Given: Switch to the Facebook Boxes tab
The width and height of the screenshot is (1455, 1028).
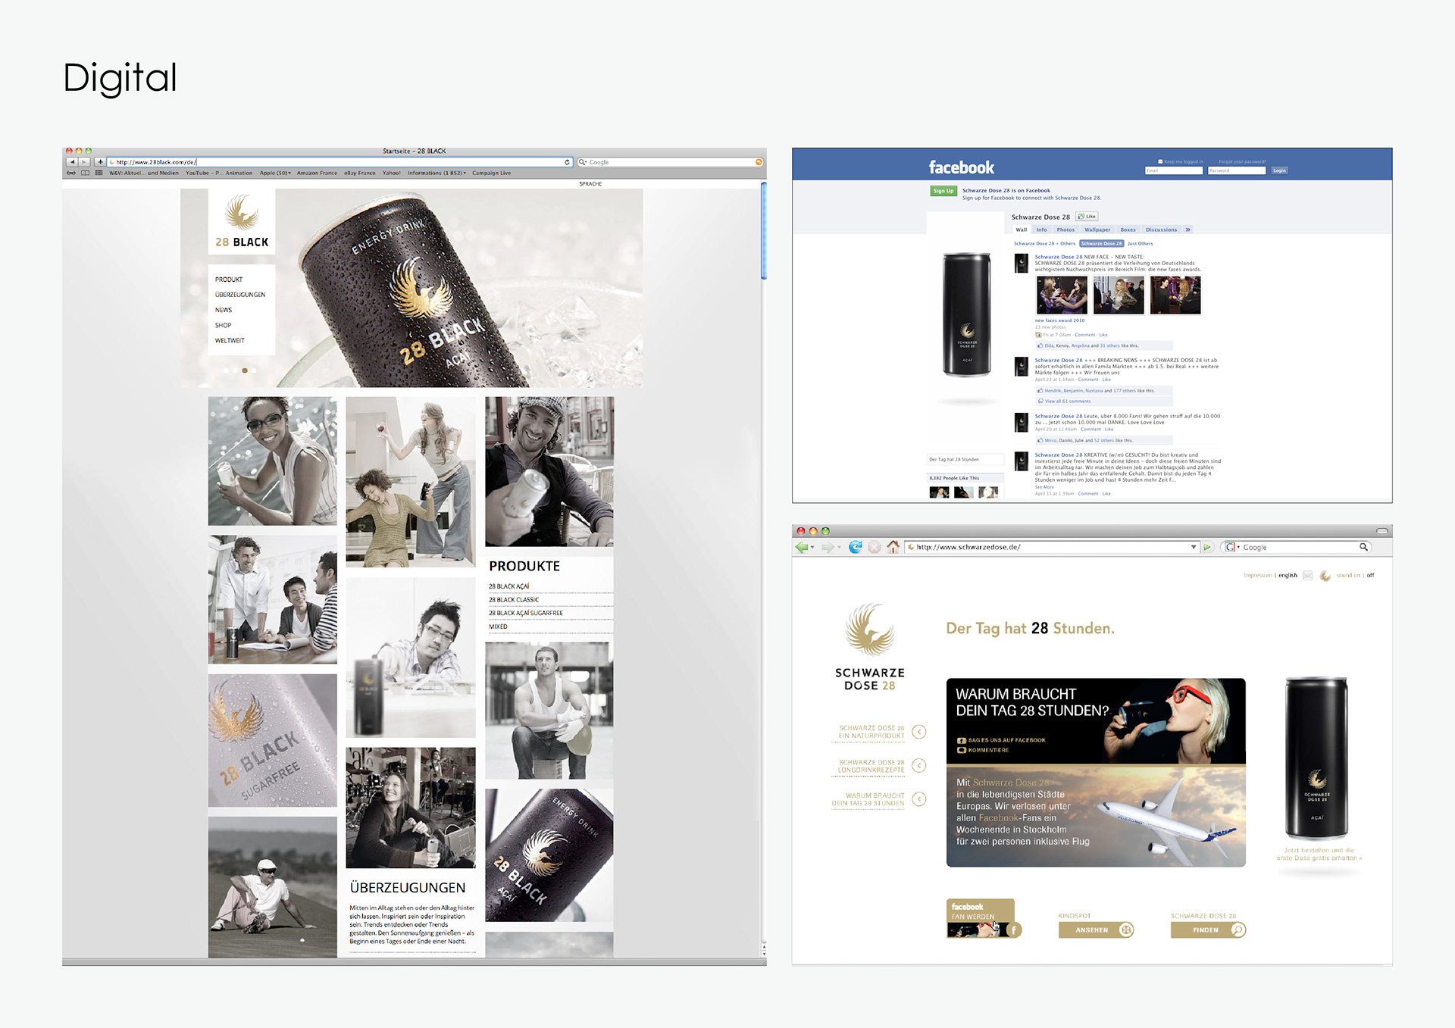Looking at the screenshot, I should (1128, 230).
